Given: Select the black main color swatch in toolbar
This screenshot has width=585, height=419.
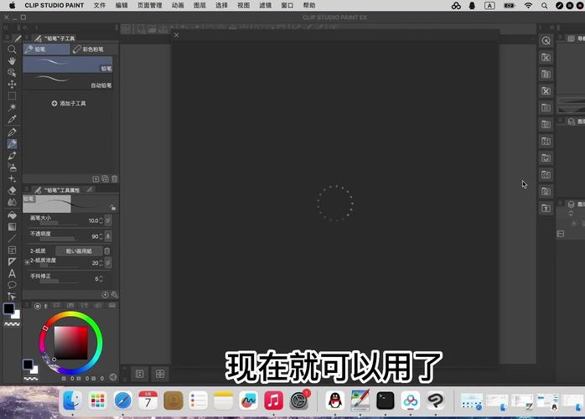Looking at the screenshot, I should [x=9, y=308].
